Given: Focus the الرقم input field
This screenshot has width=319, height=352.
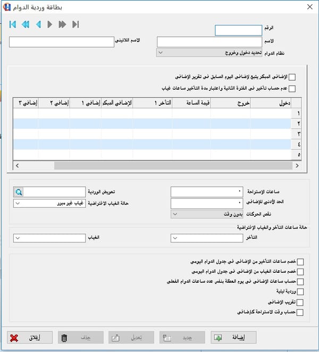Looking at the screenshot, I should point(238,30).
